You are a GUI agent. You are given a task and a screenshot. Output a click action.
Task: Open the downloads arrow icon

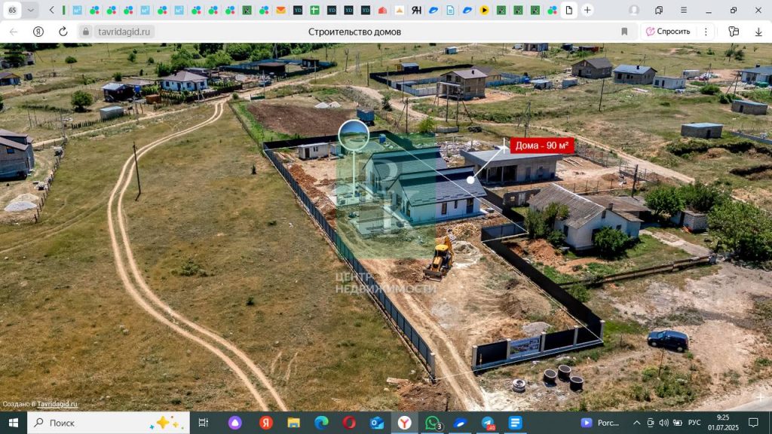pyautogui.click(x=758, y=32)
